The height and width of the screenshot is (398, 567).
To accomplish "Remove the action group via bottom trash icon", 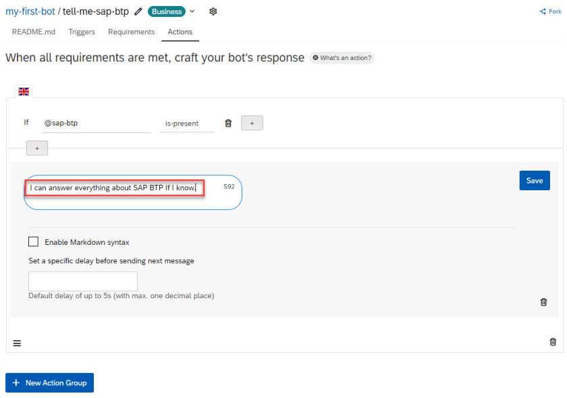I will [552, 342].
